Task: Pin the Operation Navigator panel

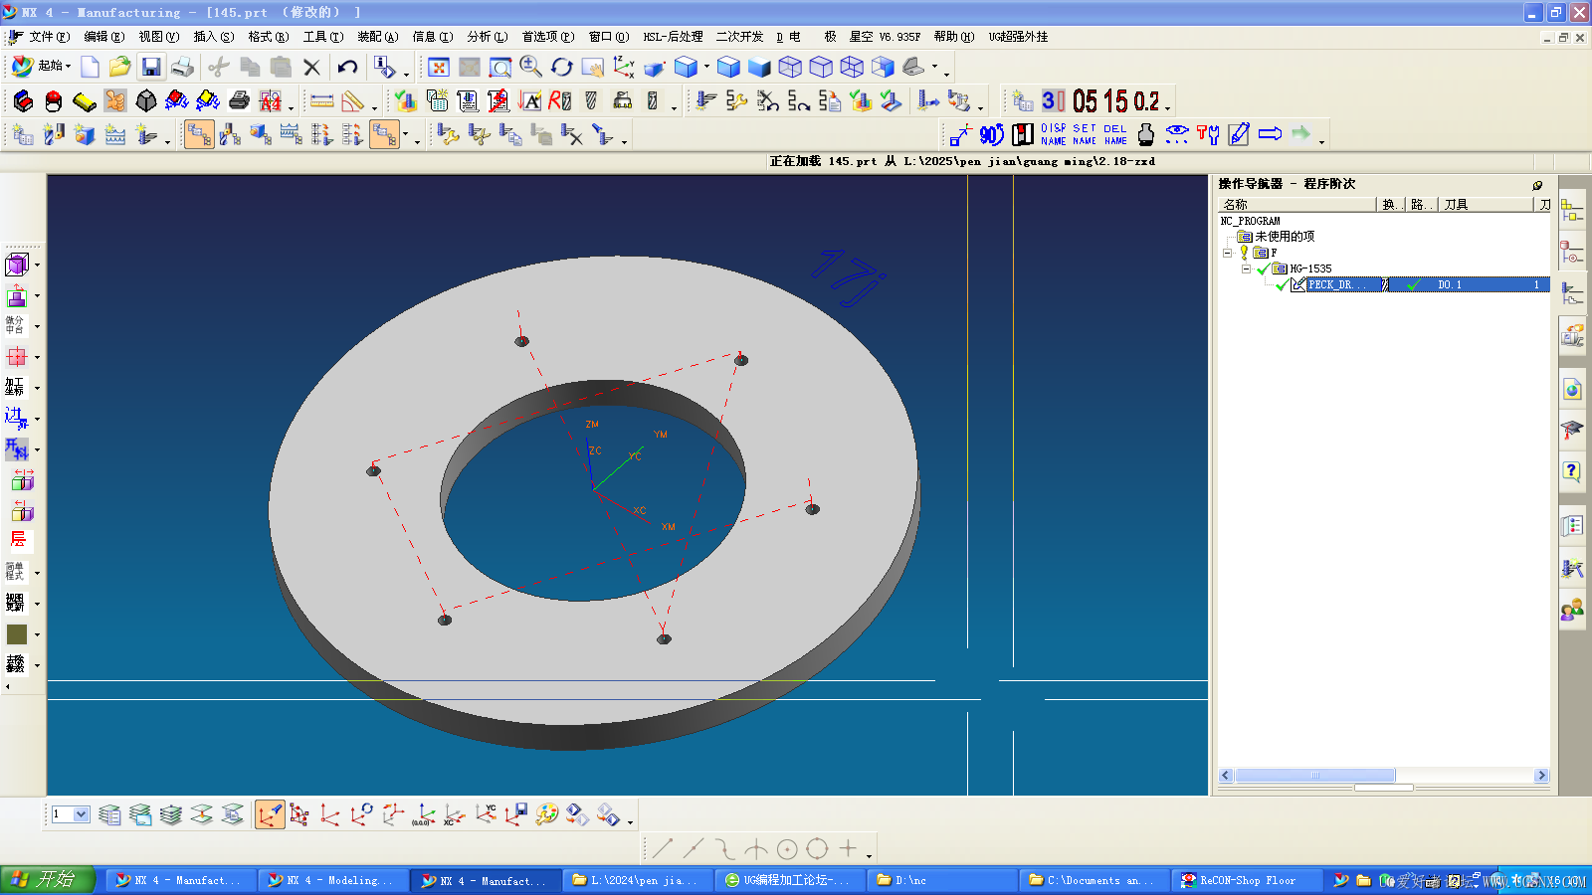Action: coord(1537,185)
